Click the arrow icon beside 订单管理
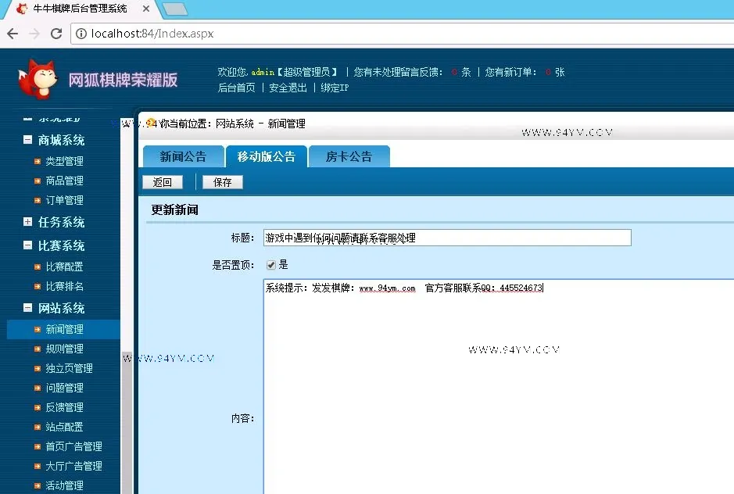 [38, 200]
